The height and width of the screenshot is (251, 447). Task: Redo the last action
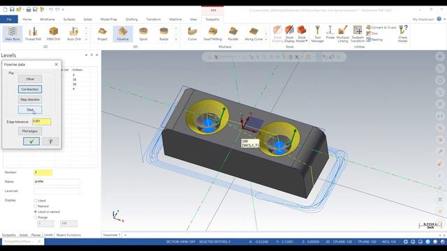coord(57,10)
